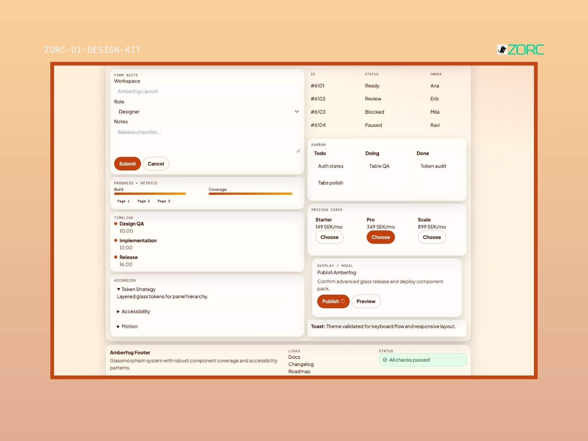Select the Token audit kanban card
Viewport: 588px width, 441px height.
coord(438,166)
